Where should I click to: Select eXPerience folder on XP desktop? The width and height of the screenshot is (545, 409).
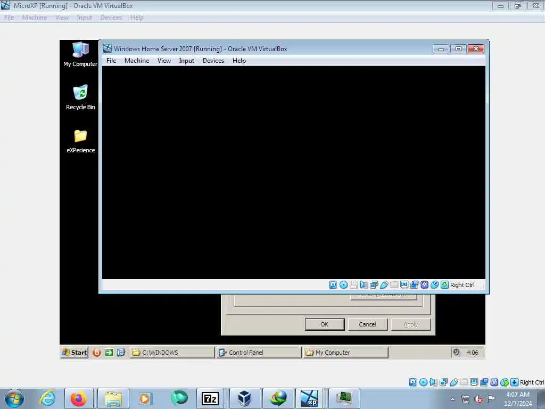tap(80, 141)
